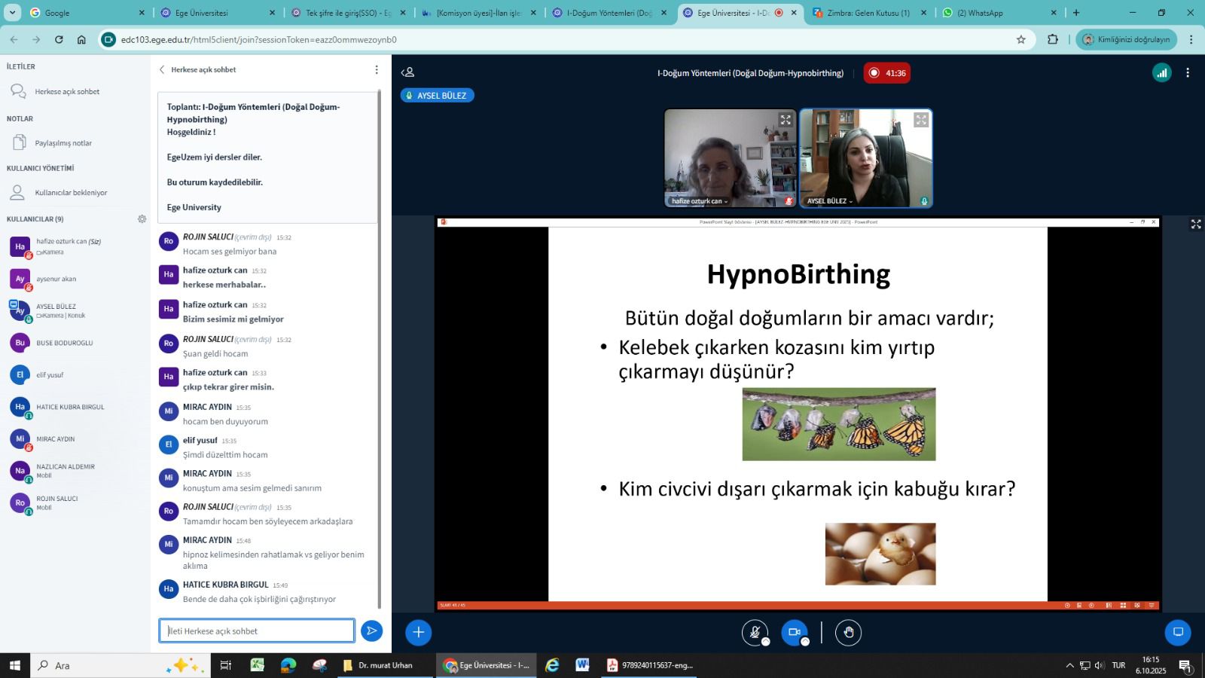This screenshot has height=678, width=1205.
Task: Toggle the recording indicator 41:36
Action: [x=886, y=73]
